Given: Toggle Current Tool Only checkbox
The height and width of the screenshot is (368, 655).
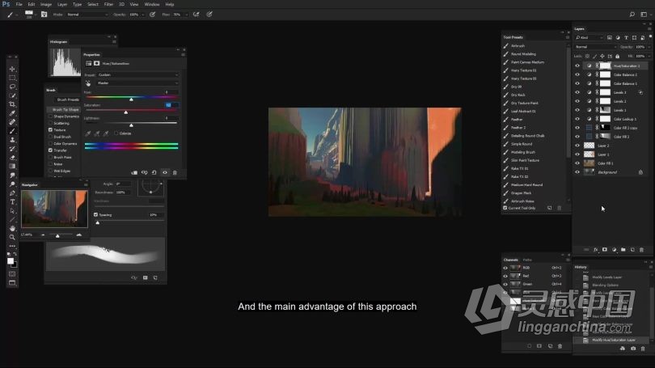Looking at the screenshot, I should [x=505, y=208].
